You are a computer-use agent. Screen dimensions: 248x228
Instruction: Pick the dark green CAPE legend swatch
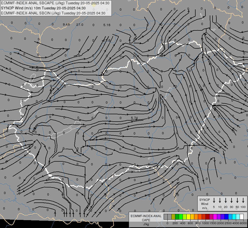click(177, 217)
